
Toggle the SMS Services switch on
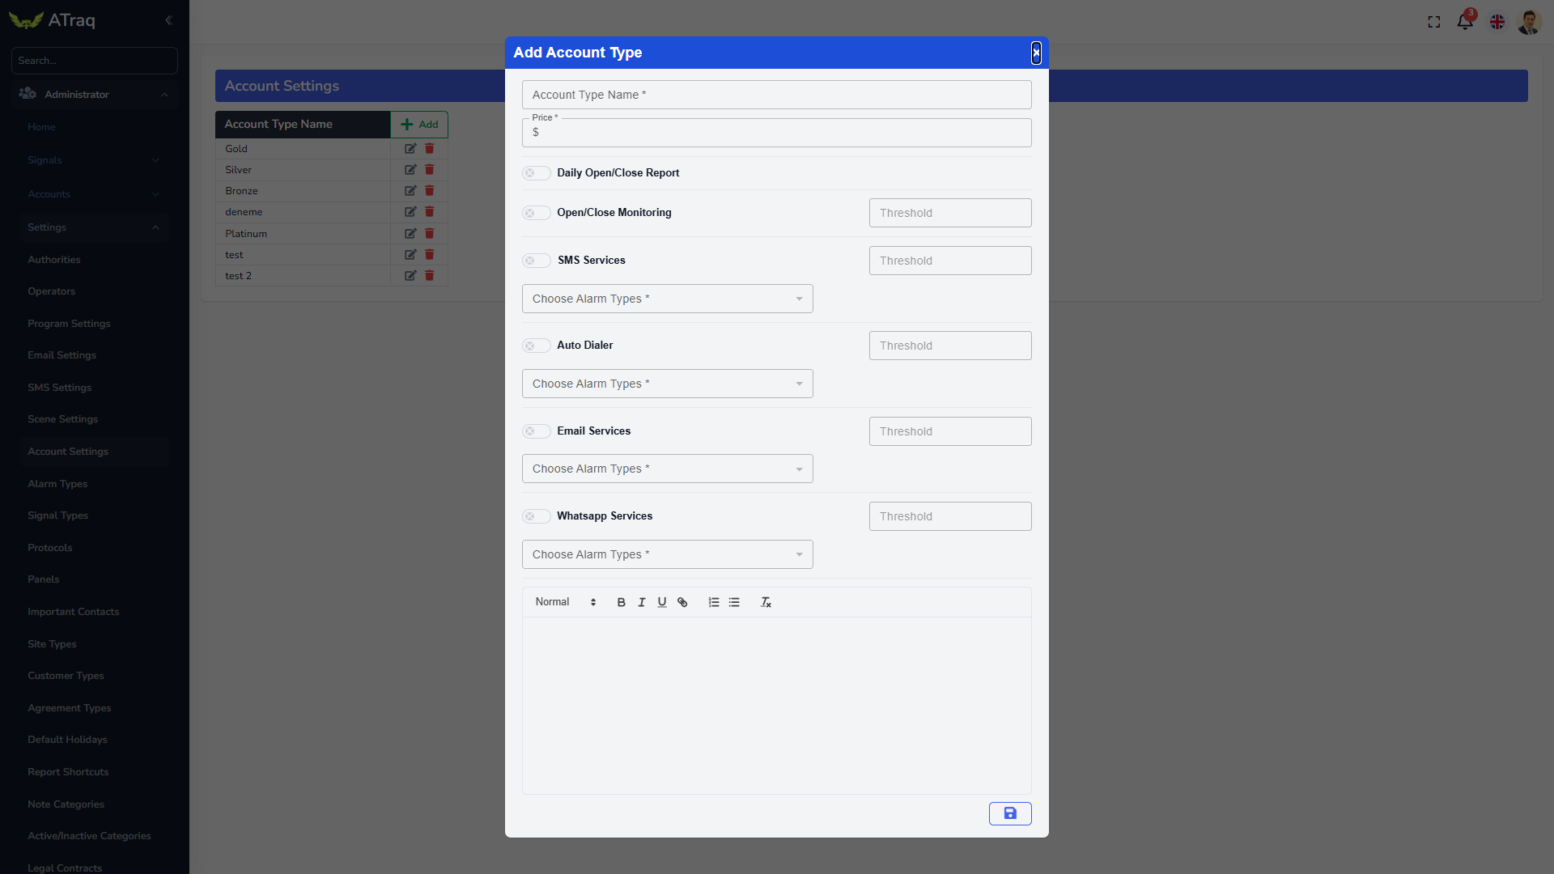click(x=536, y=261)
